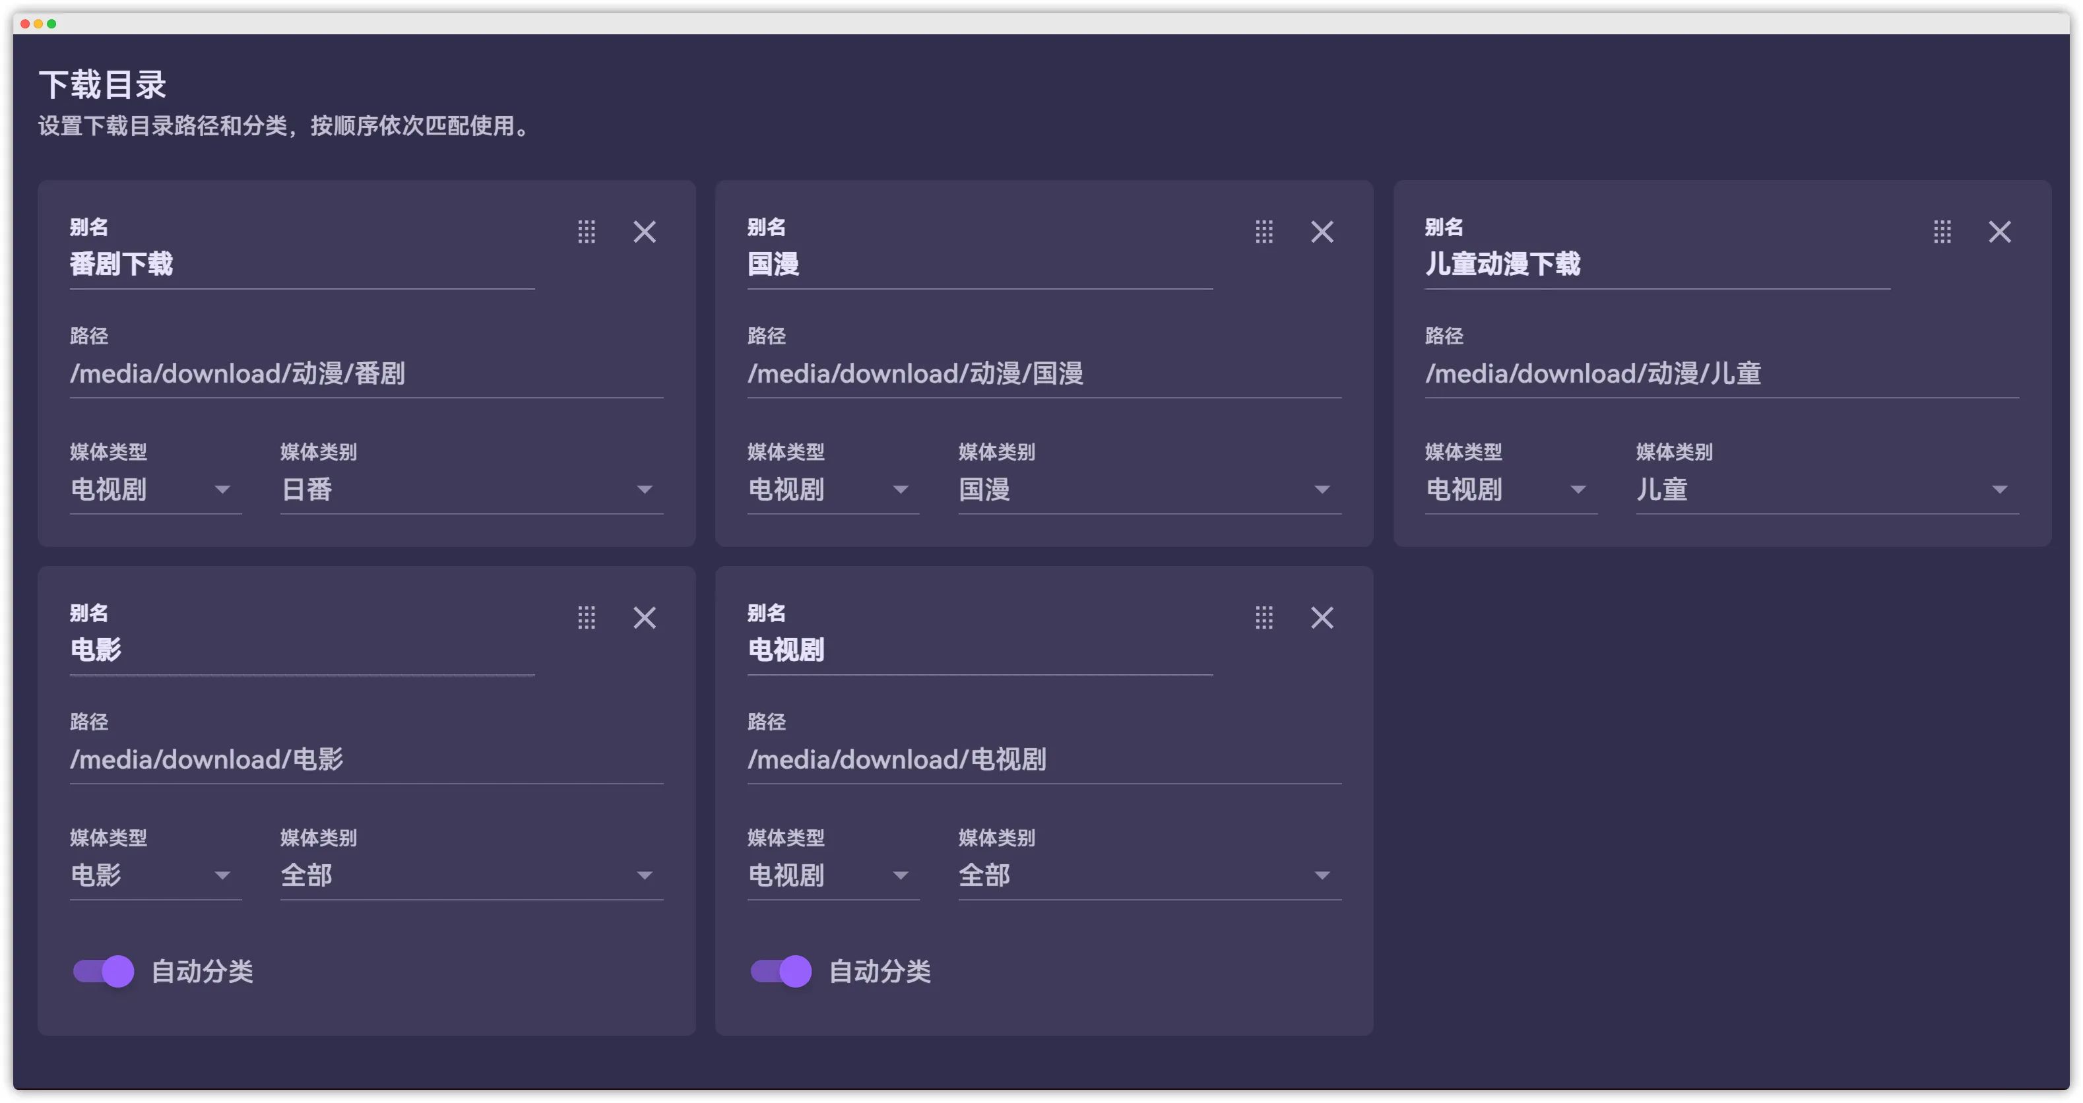Viewport: 2083px width, 1103px height.
Task: Click the 自动分类 label in 电影 card
Action: click(x=202, y=971)
